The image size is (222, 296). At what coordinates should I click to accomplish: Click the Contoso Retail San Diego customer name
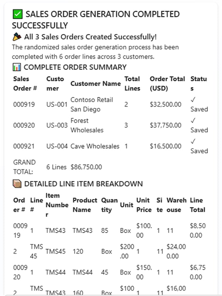[x=92, y=104]
